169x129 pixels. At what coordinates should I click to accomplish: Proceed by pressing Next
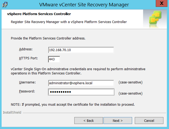pyautogui.click(x=118, y=121)
